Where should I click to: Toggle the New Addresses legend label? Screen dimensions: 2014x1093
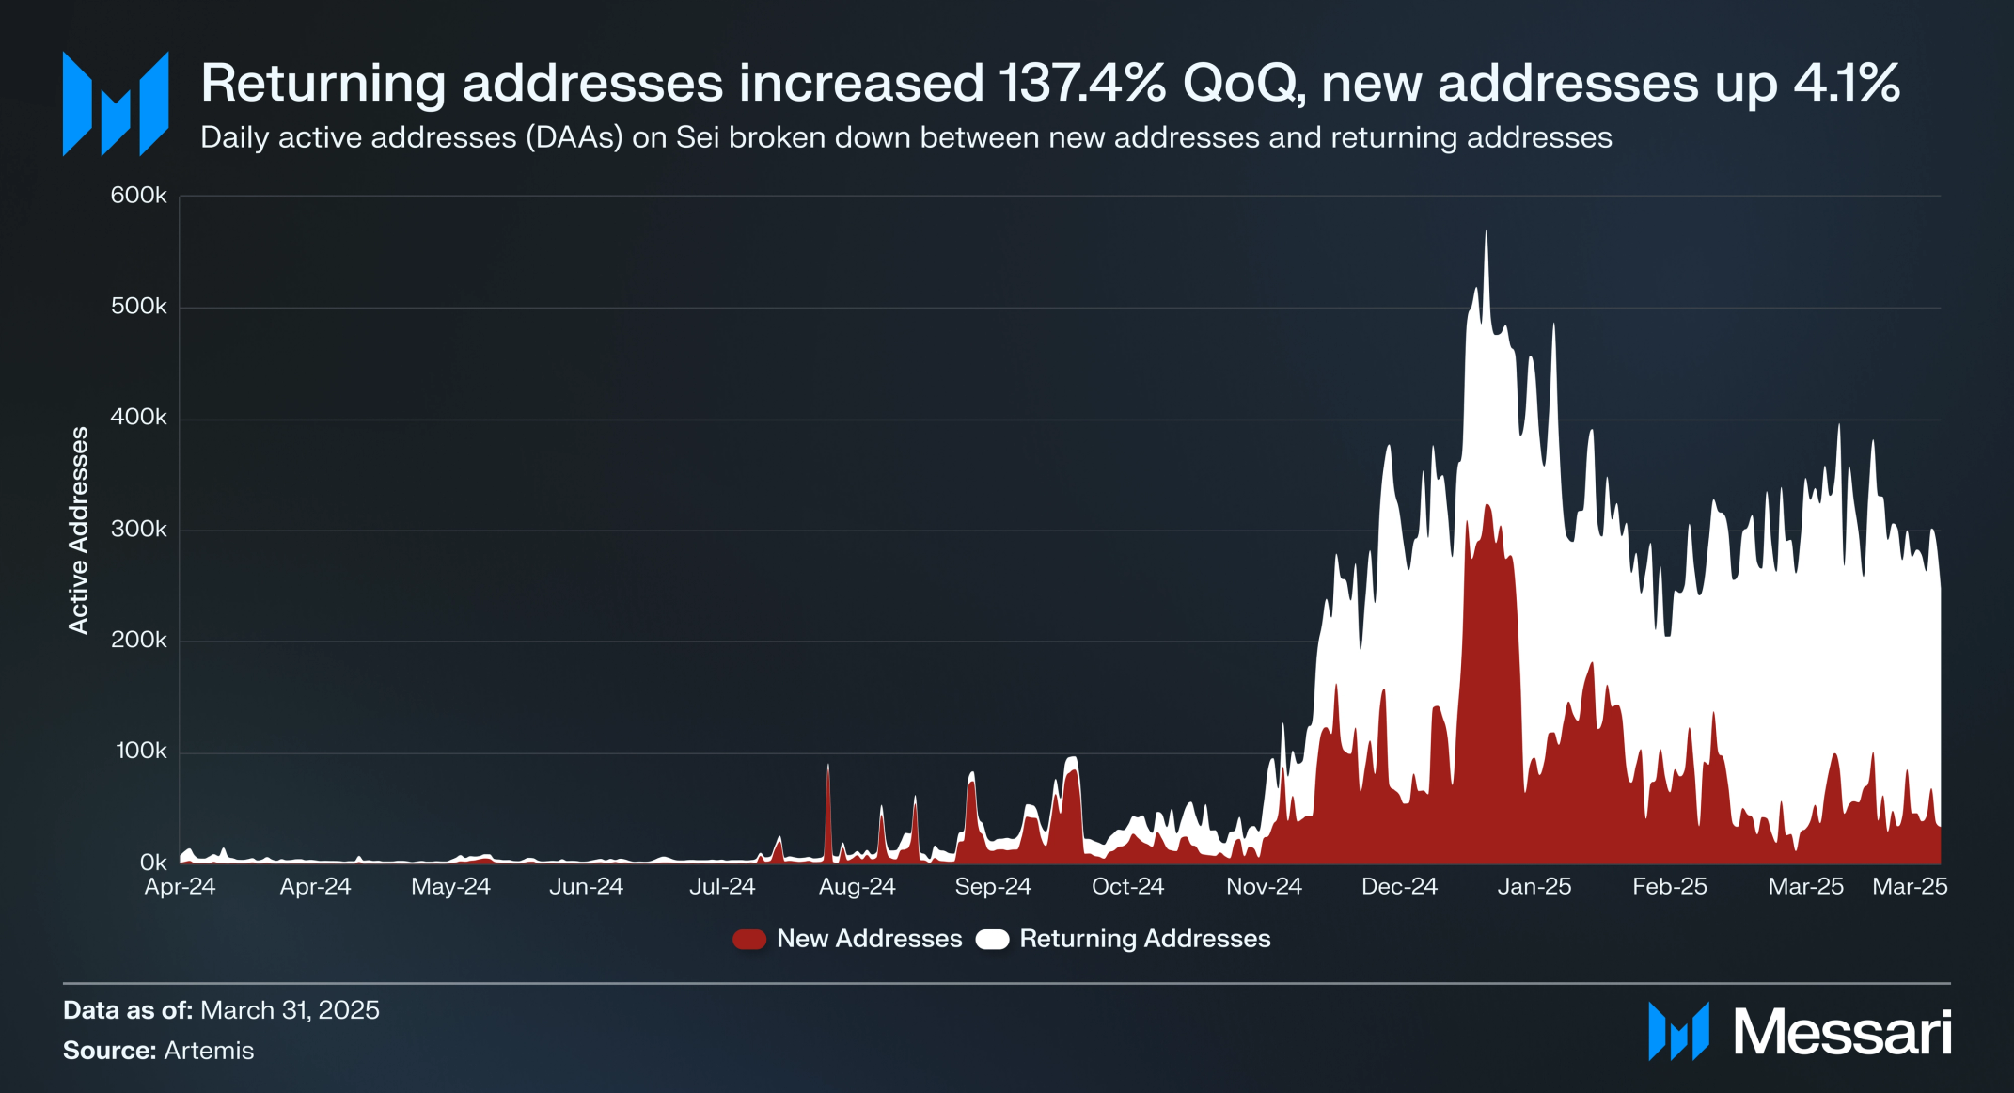(x=870, y=939)
